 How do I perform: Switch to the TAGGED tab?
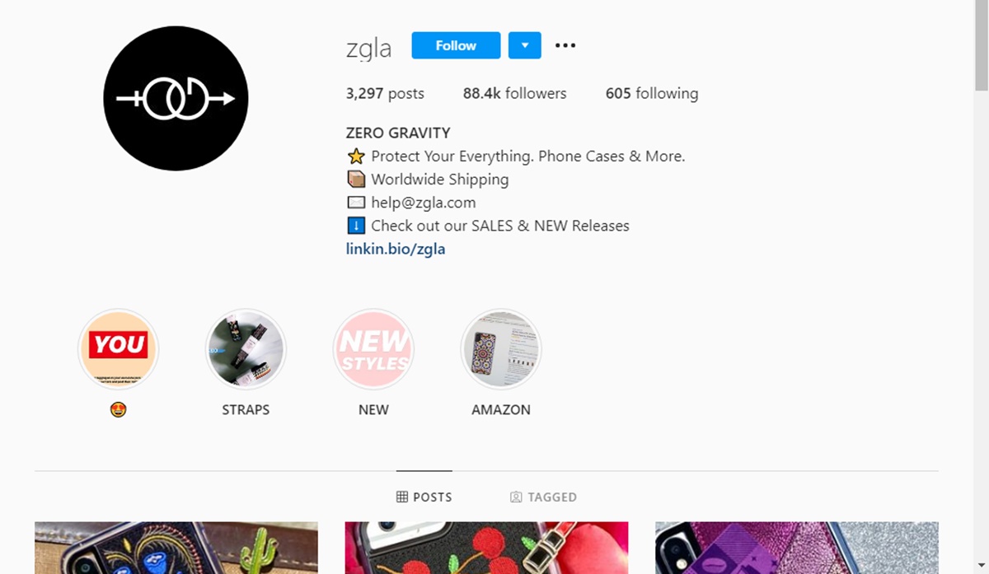[543, 497]
